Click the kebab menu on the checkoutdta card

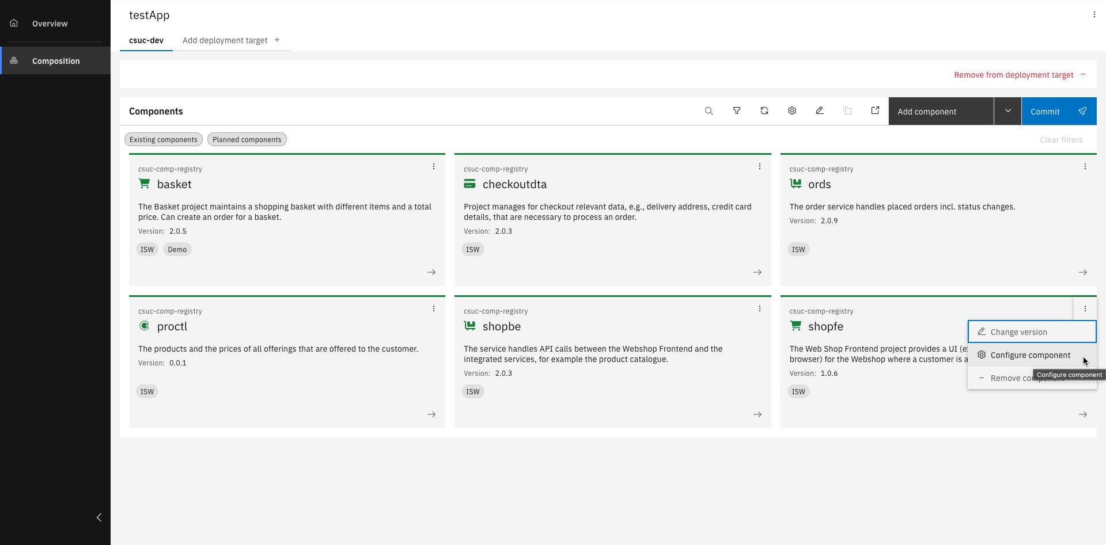click(x=759, y=166)
